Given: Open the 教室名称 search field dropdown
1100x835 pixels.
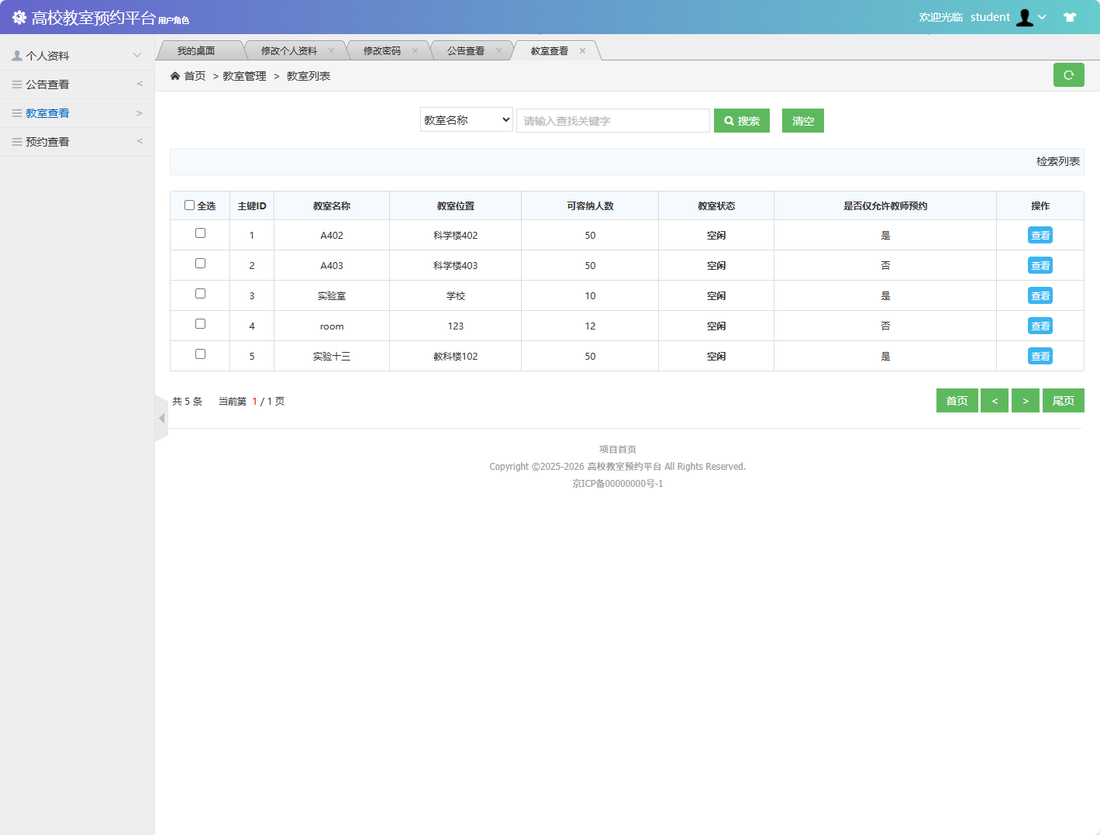Looking at the screenshot, I should (467, 120).
